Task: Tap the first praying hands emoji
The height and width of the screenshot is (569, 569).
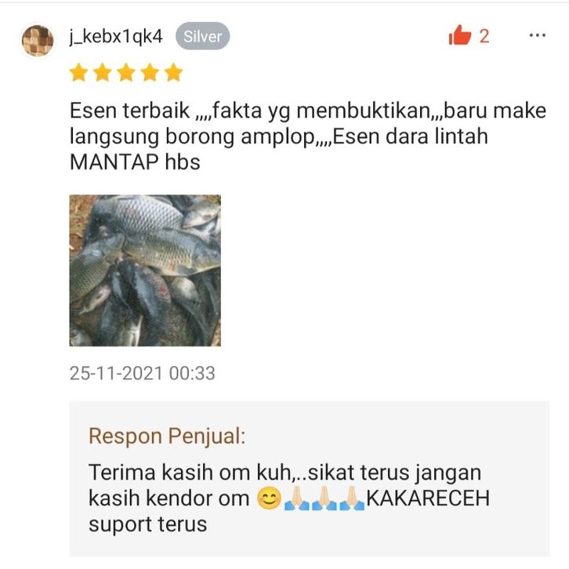Action: 297,498
